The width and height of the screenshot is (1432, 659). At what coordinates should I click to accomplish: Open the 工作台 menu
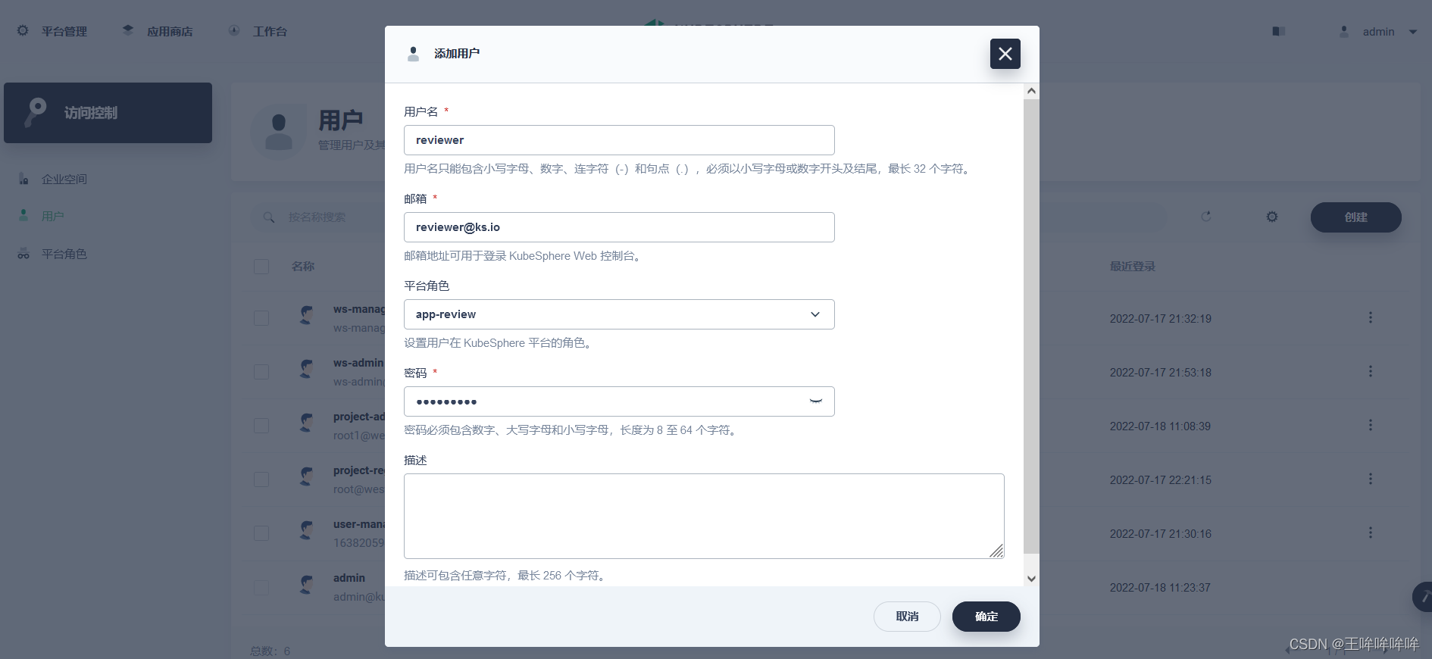pyautogui.click(x=270, y=31)
